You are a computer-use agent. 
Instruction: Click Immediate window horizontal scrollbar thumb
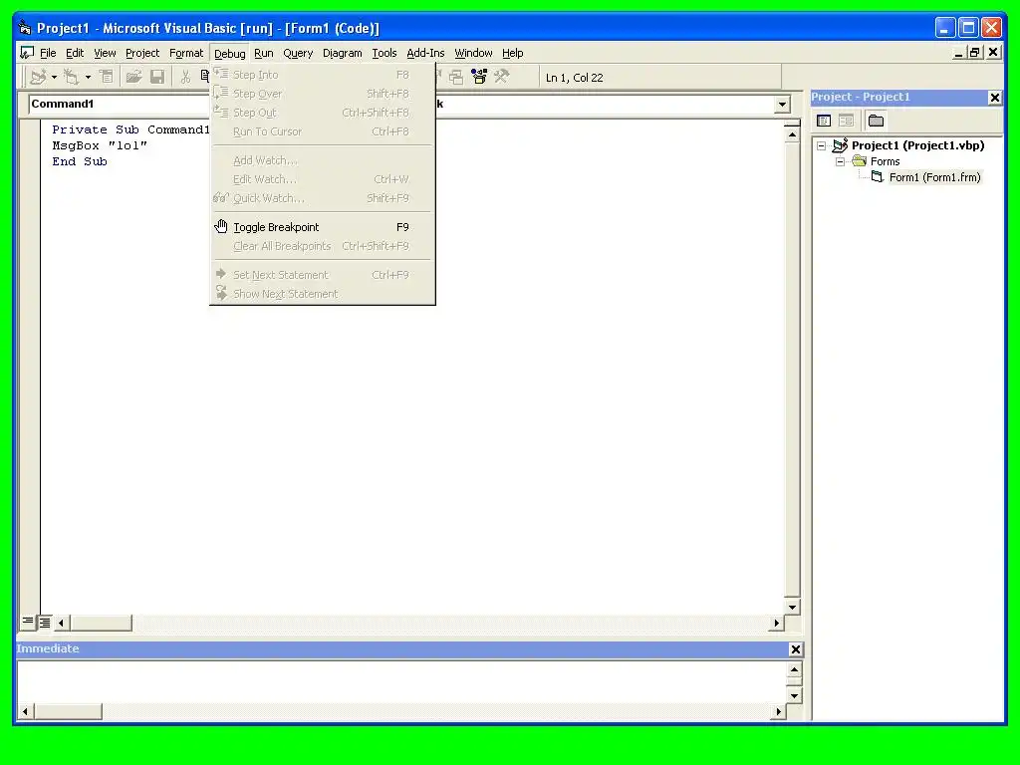(x=68, y=711)
